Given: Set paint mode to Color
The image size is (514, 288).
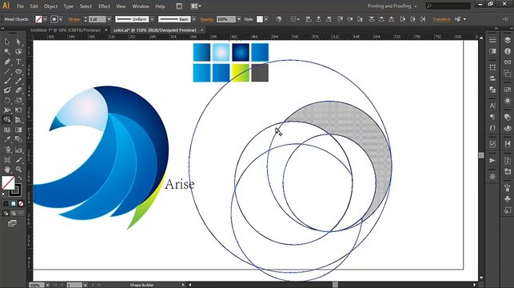Looking at the screenshot, I should point(6,204).
